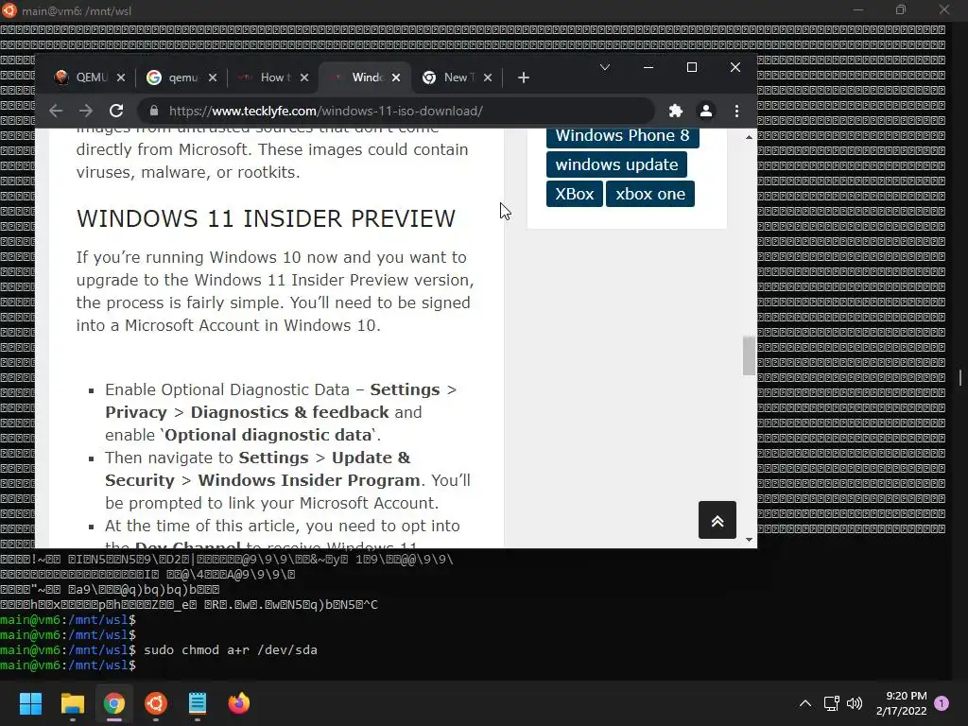Click the scrollbar down arrow in Chrome

click(749, 540)
